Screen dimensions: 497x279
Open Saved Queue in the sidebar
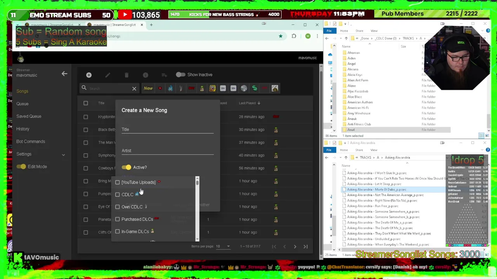pos(29,116)
